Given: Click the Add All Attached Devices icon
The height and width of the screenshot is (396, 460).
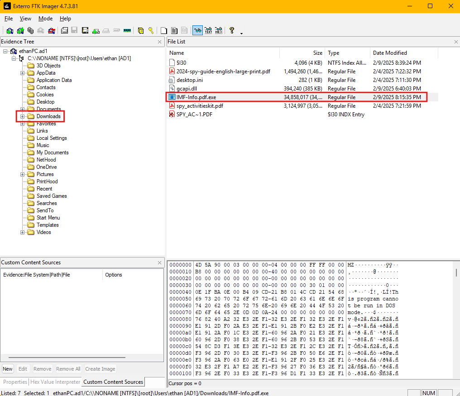Looking at the screenshot, I should click(20, 31).
